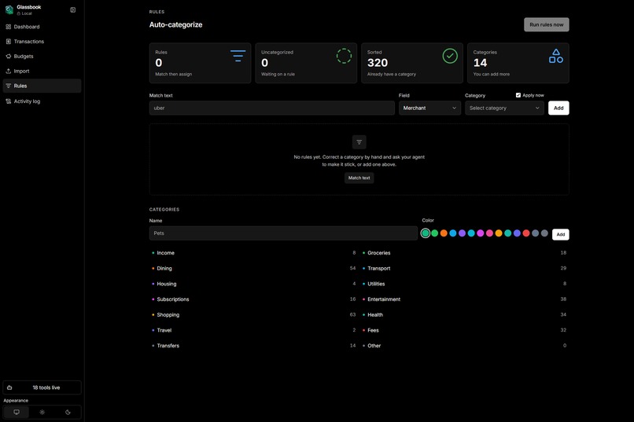Click Add button next to Select category
The width and height of the screenshot is (634, 422).
click(x=558, y=108)
